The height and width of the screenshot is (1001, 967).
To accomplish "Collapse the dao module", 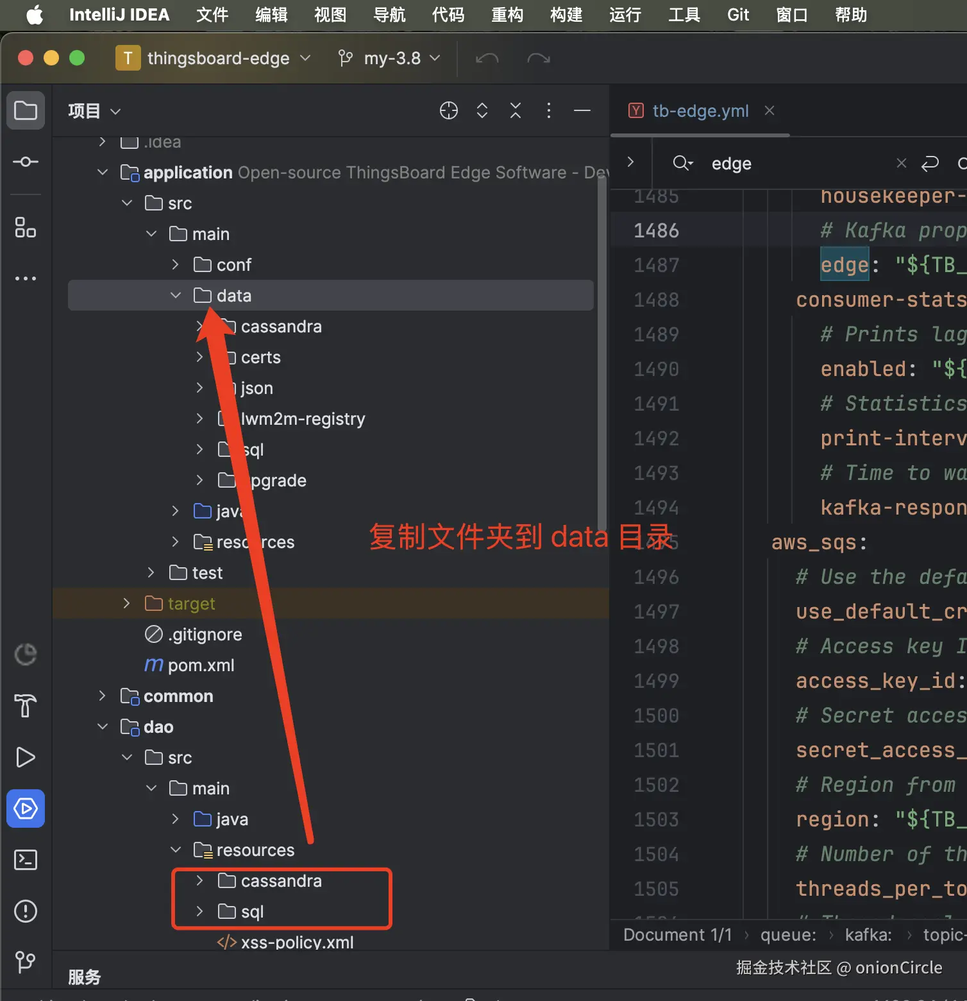I will click(x=103, y=727).
